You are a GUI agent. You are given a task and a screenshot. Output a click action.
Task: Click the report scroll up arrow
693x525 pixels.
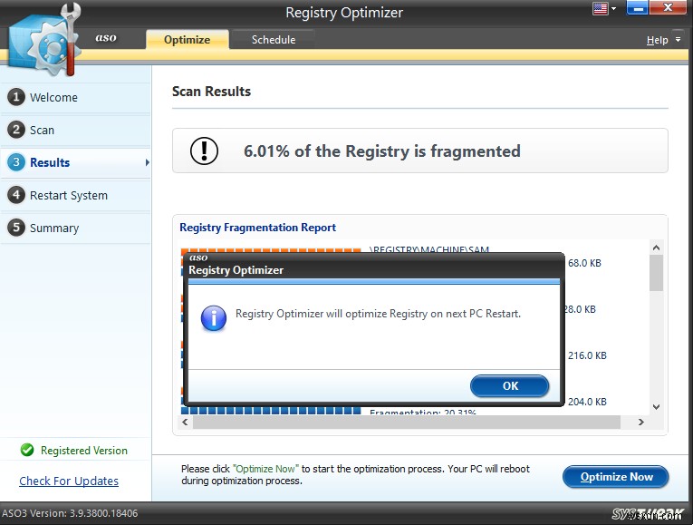657,248
